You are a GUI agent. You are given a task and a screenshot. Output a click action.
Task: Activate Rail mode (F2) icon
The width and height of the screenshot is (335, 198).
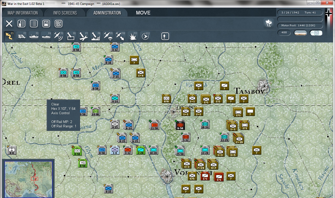click(22, 36)
